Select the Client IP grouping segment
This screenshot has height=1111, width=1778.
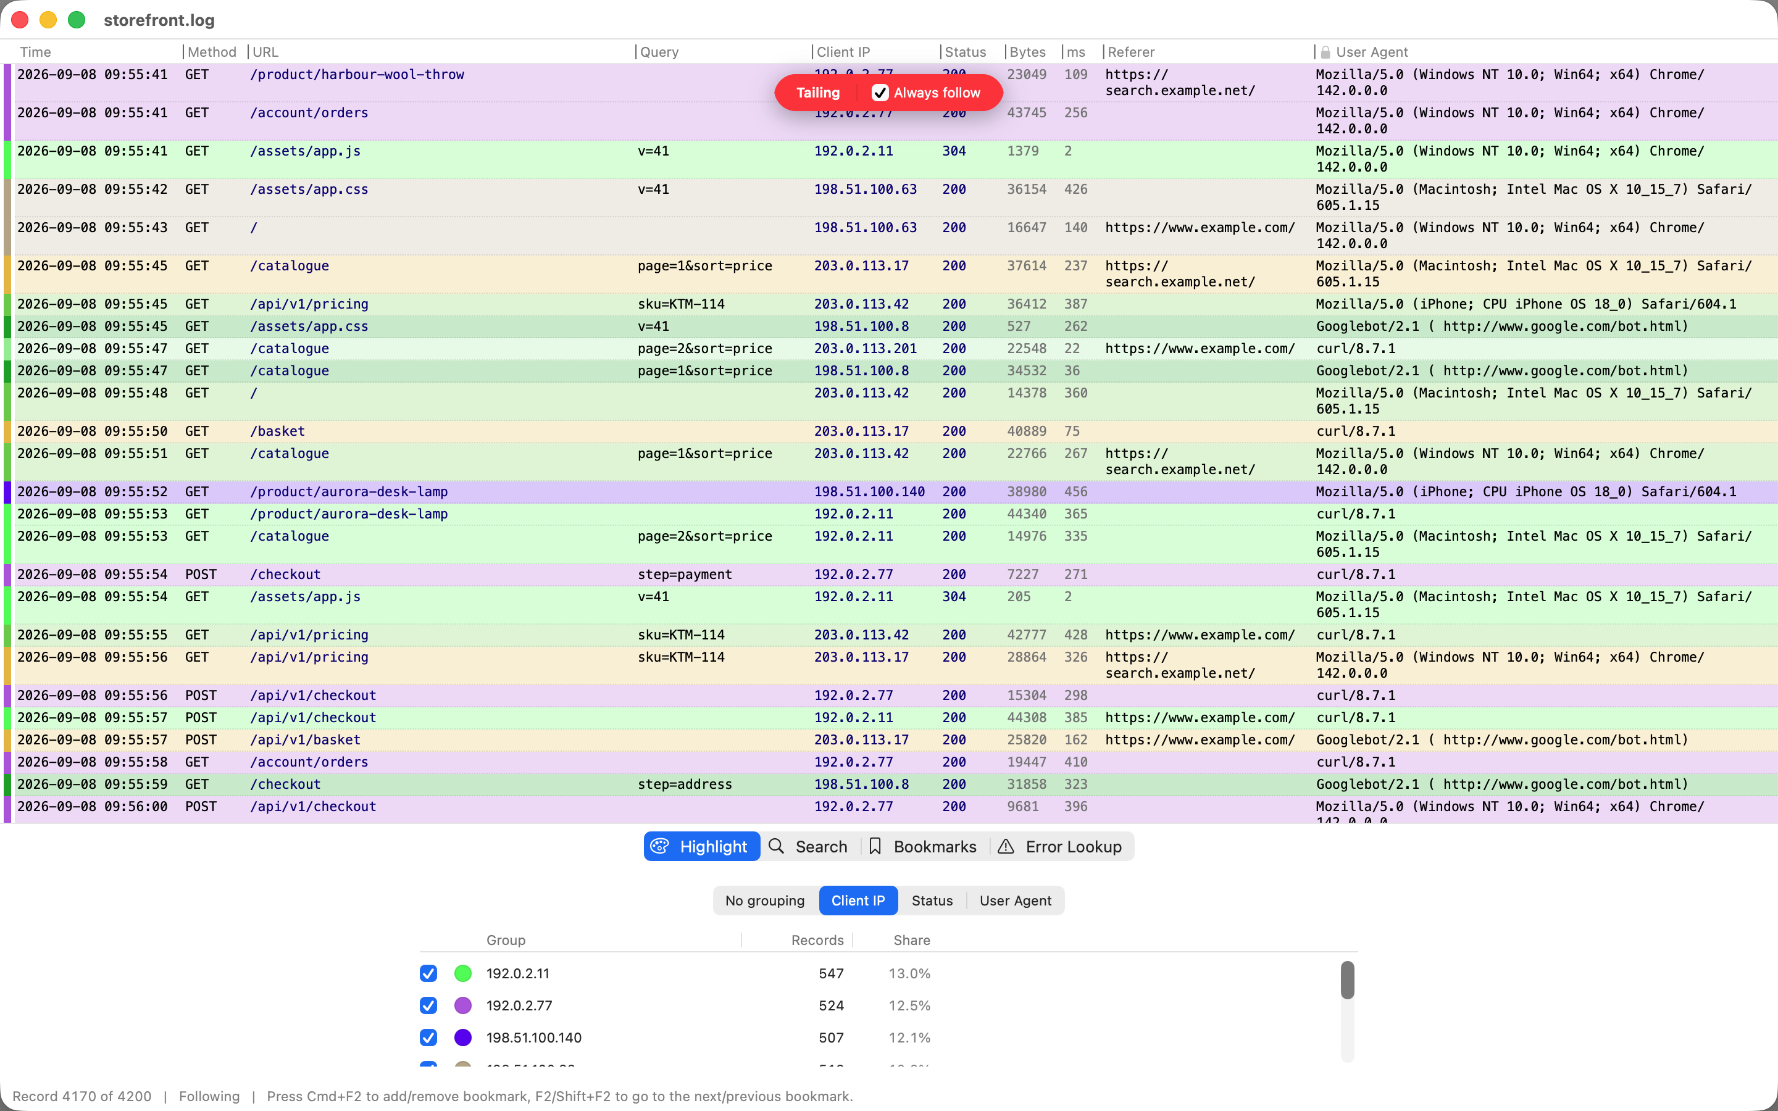tap(858, 901)
